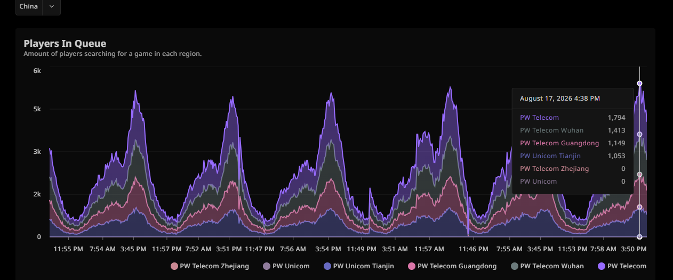Click the 11:46 PM x-axis label

click(x=473, y=249)
